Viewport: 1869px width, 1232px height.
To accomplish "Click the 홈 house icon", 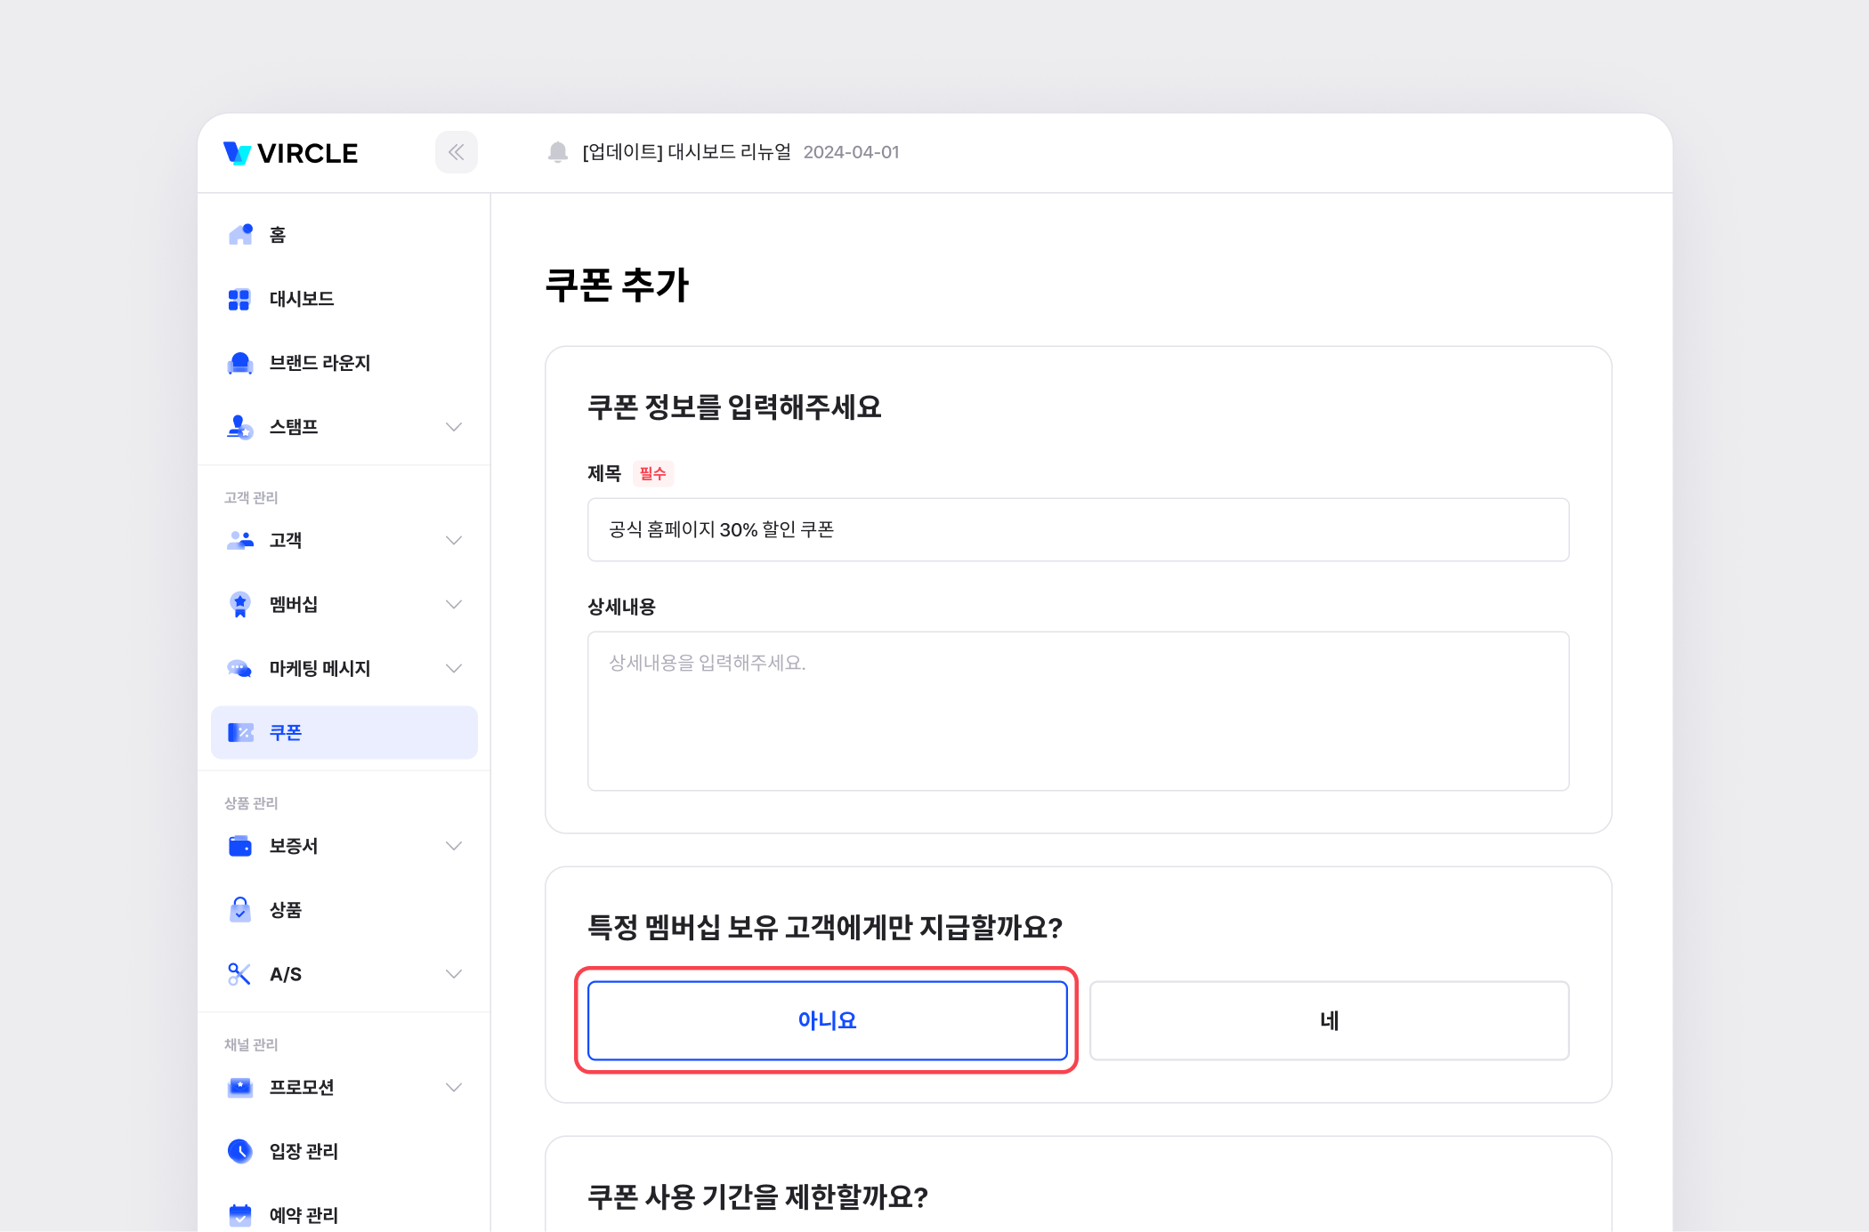I will coord(240,234).
